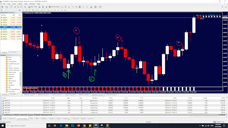
Task: Click the New Chart toolbar icon
Action: point(2,7)
